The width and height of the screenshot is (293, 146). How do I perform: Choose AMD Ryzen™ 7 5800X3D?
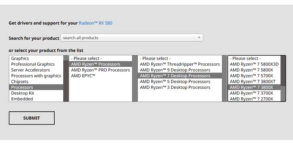click(254, 64)
